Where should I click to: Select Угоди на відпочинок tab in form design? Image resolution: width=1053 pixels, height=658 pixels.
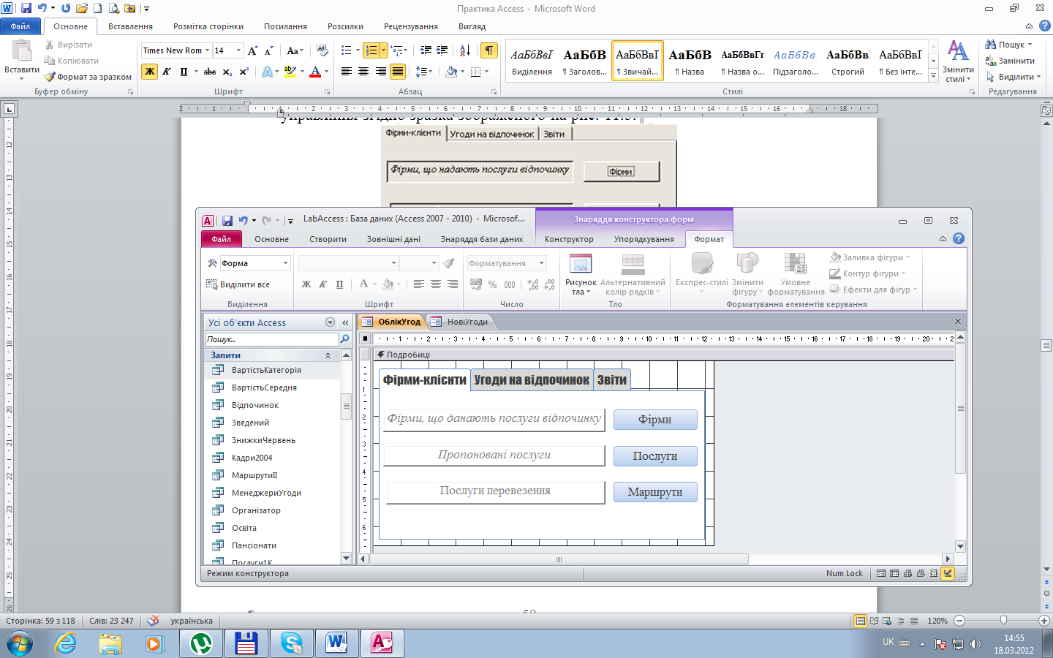coord(532,380)
